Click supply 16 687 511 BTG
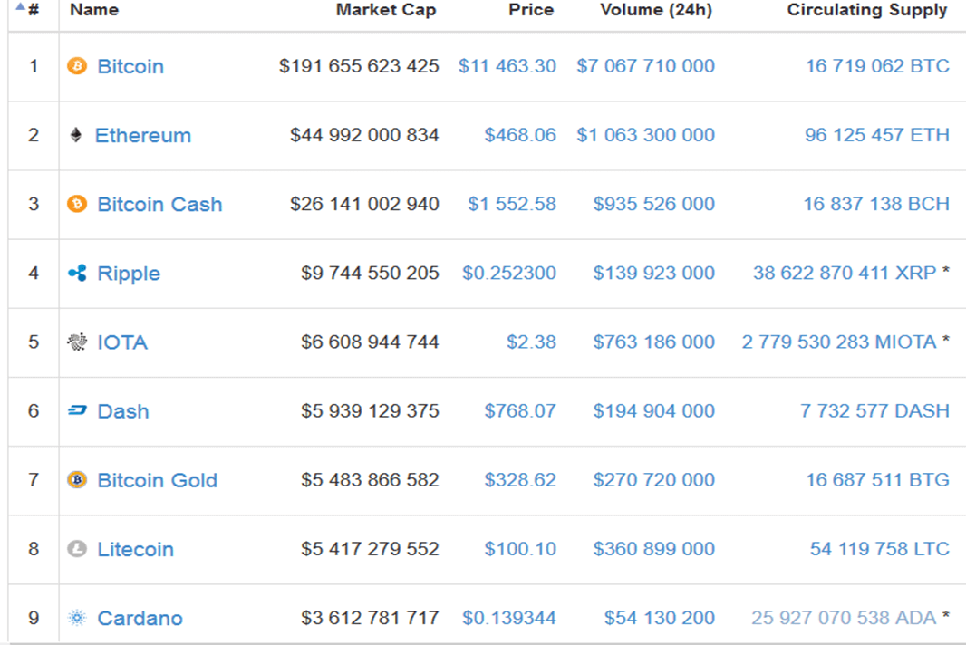Viewport: 966px width, 645px height. point(877,480)
